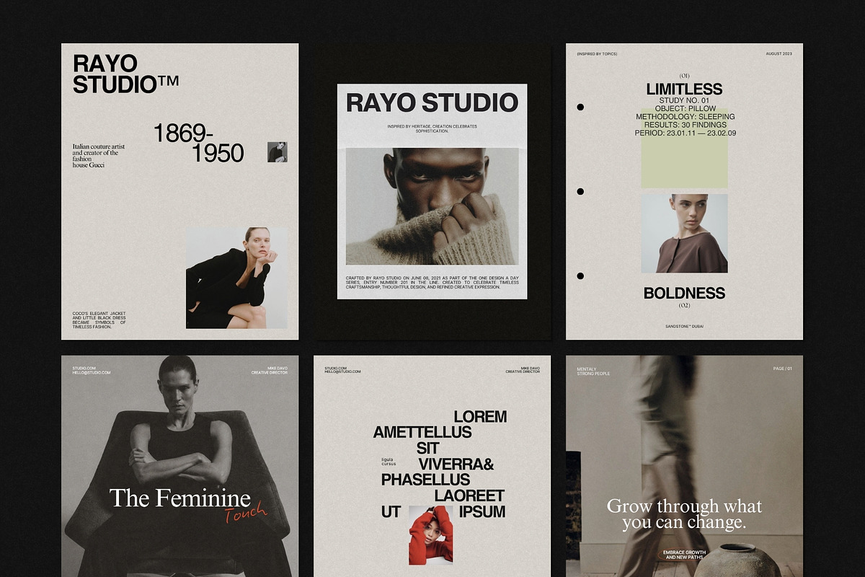Select the "EMBRACE GROWTH AND NEW PATHS" caption
Image resolution: width=865 pixels, height=577 pixels.
click(x=684, y=555)
